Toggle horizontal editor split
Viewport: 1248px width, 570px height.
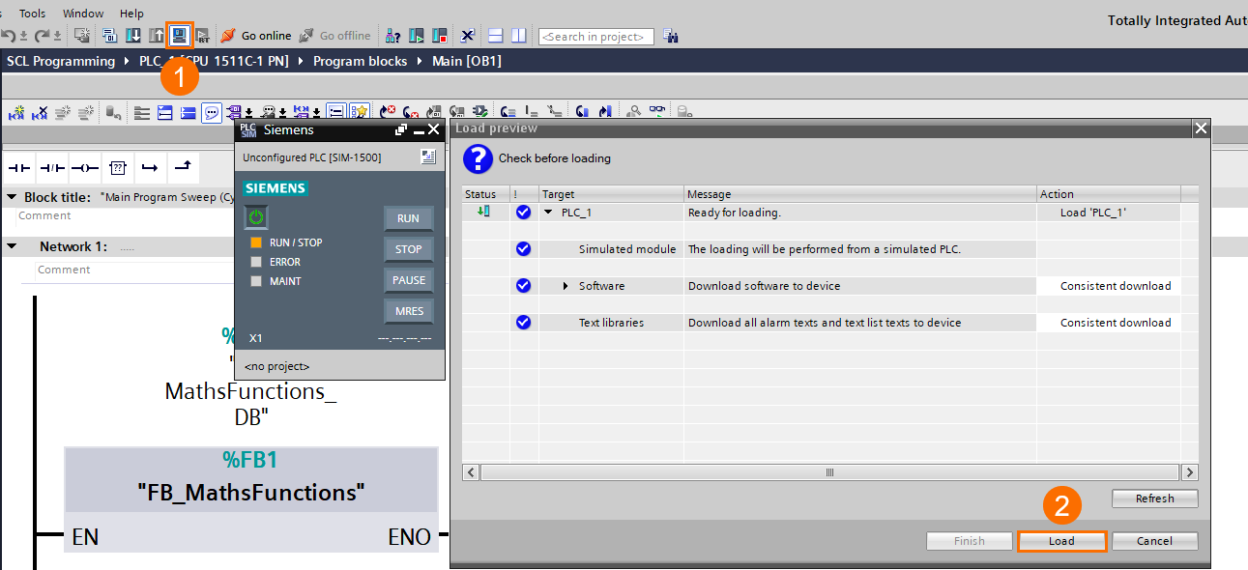[495, 36]
